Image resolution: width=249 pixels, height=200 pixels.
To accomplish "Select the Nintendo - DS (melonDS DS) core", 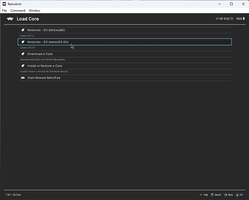I will [50, 42].
